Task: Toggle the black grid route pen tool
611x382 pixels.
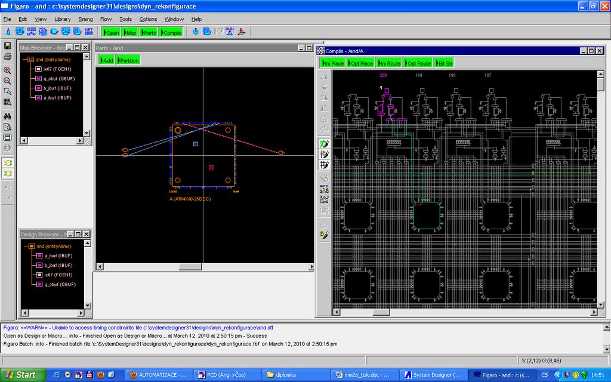Action: point(324,165)
